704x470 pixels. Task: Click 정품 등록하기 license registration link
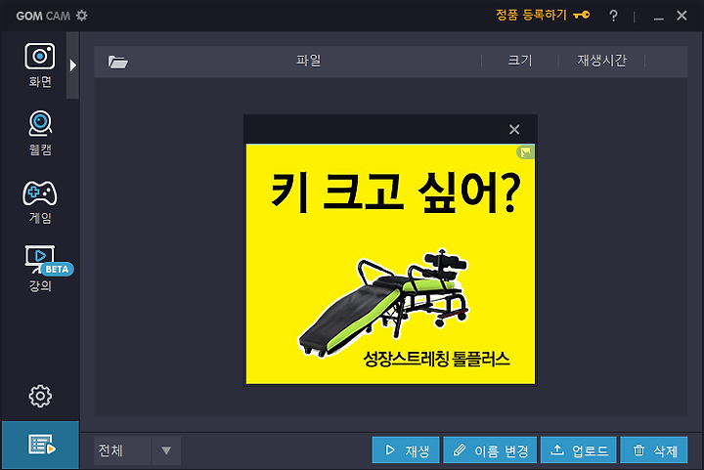click(543, 16)
